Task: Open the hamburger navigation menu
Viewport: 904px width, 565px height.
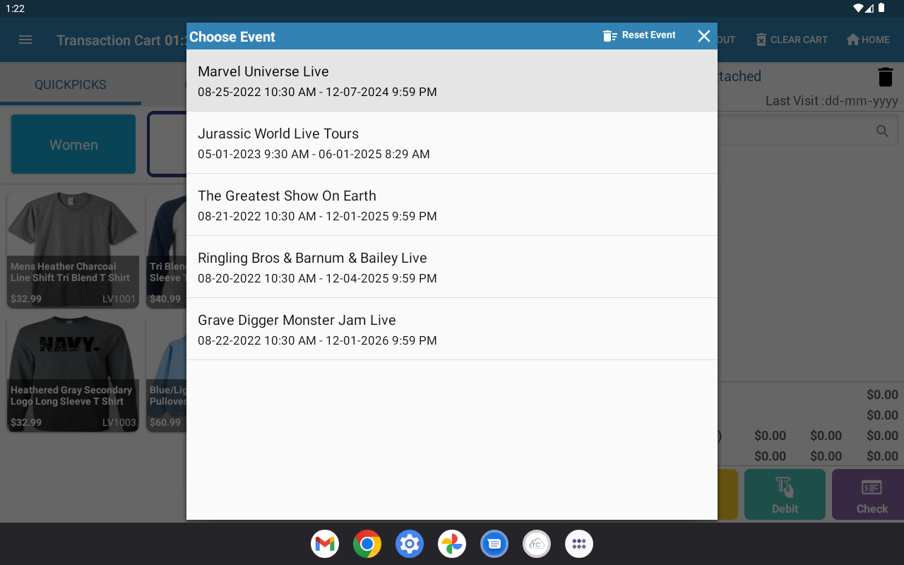Action: (25, 40)
